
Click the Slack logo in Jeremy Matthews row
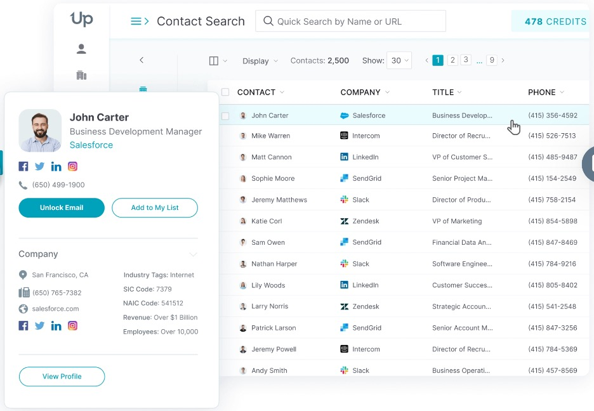point(344,199)
